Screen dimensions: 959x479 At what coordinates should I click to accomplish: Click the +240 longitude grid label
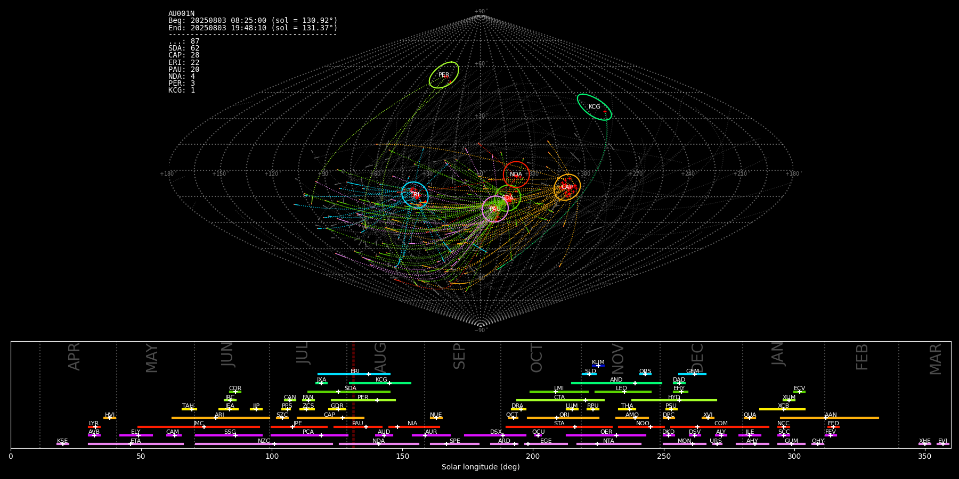pos(688,174)
